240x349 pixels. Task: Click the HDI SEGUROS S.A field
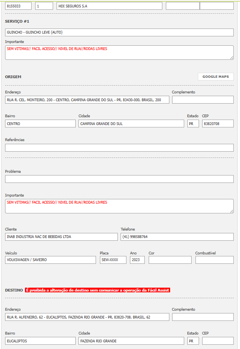pos(109,6)
